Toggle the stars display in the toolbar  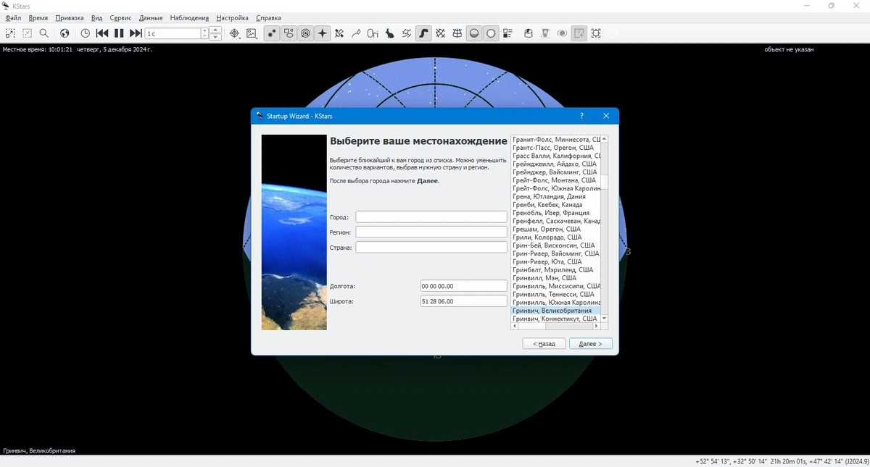tap(271, 33)
